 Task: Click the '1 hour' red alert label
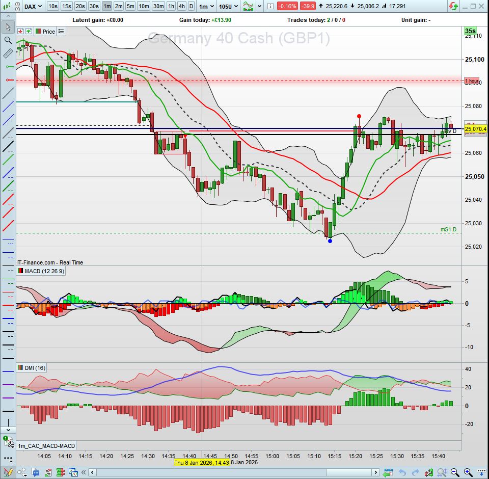coord(472,81)
